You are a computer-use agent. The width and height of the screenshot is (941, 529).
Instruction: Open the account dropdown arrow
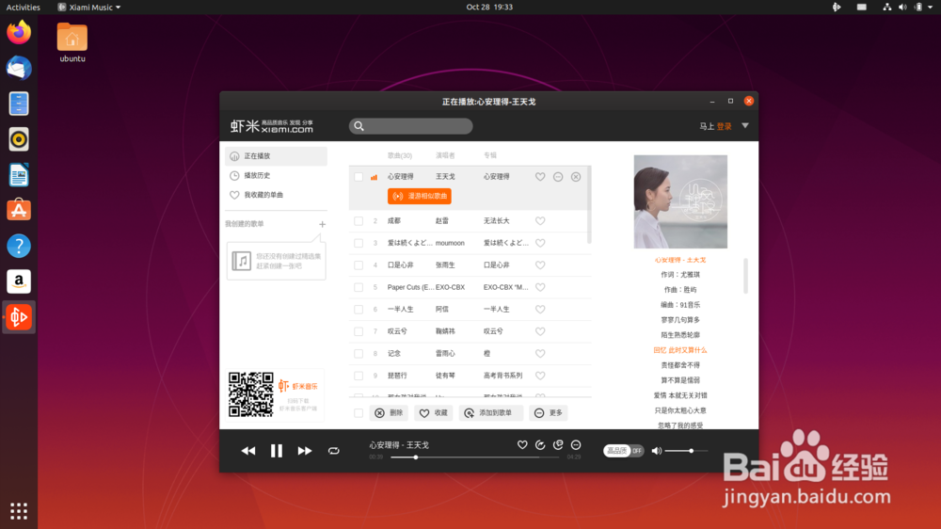[x=744, y=126]
